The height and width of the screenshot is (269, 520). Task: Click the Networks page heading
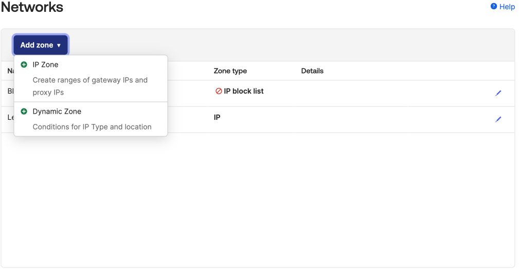coord(32,8)
